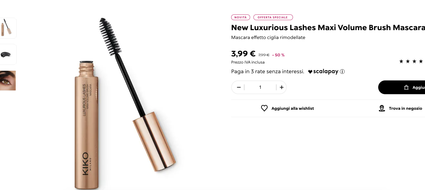This screenshot has width=425, height=190.
Task: Open the Scalapay info icon
Action: click(342, 71)
